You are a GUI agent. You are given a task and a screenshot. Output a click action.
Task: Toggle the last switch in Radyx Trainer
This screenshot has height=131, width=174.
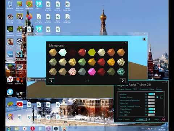[152, 115]
